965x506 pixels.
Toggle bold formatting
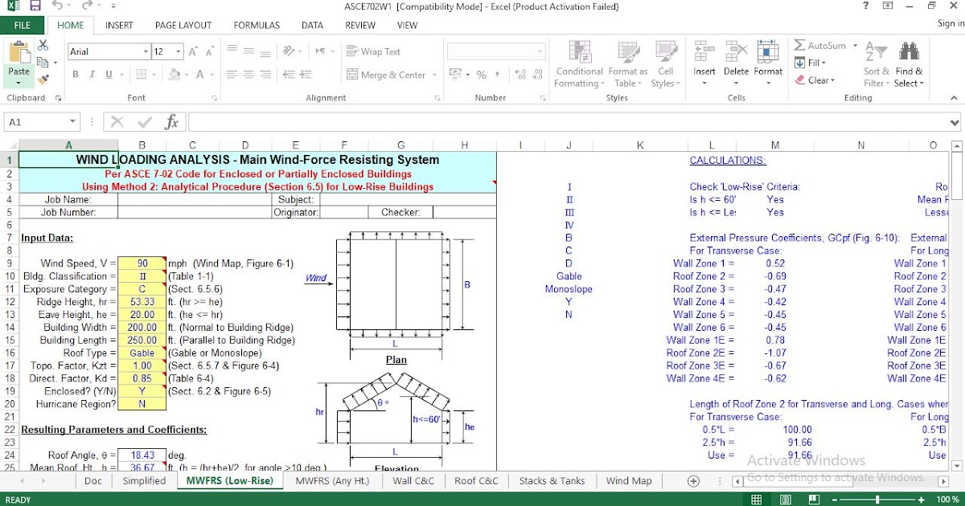pos(74,73)
